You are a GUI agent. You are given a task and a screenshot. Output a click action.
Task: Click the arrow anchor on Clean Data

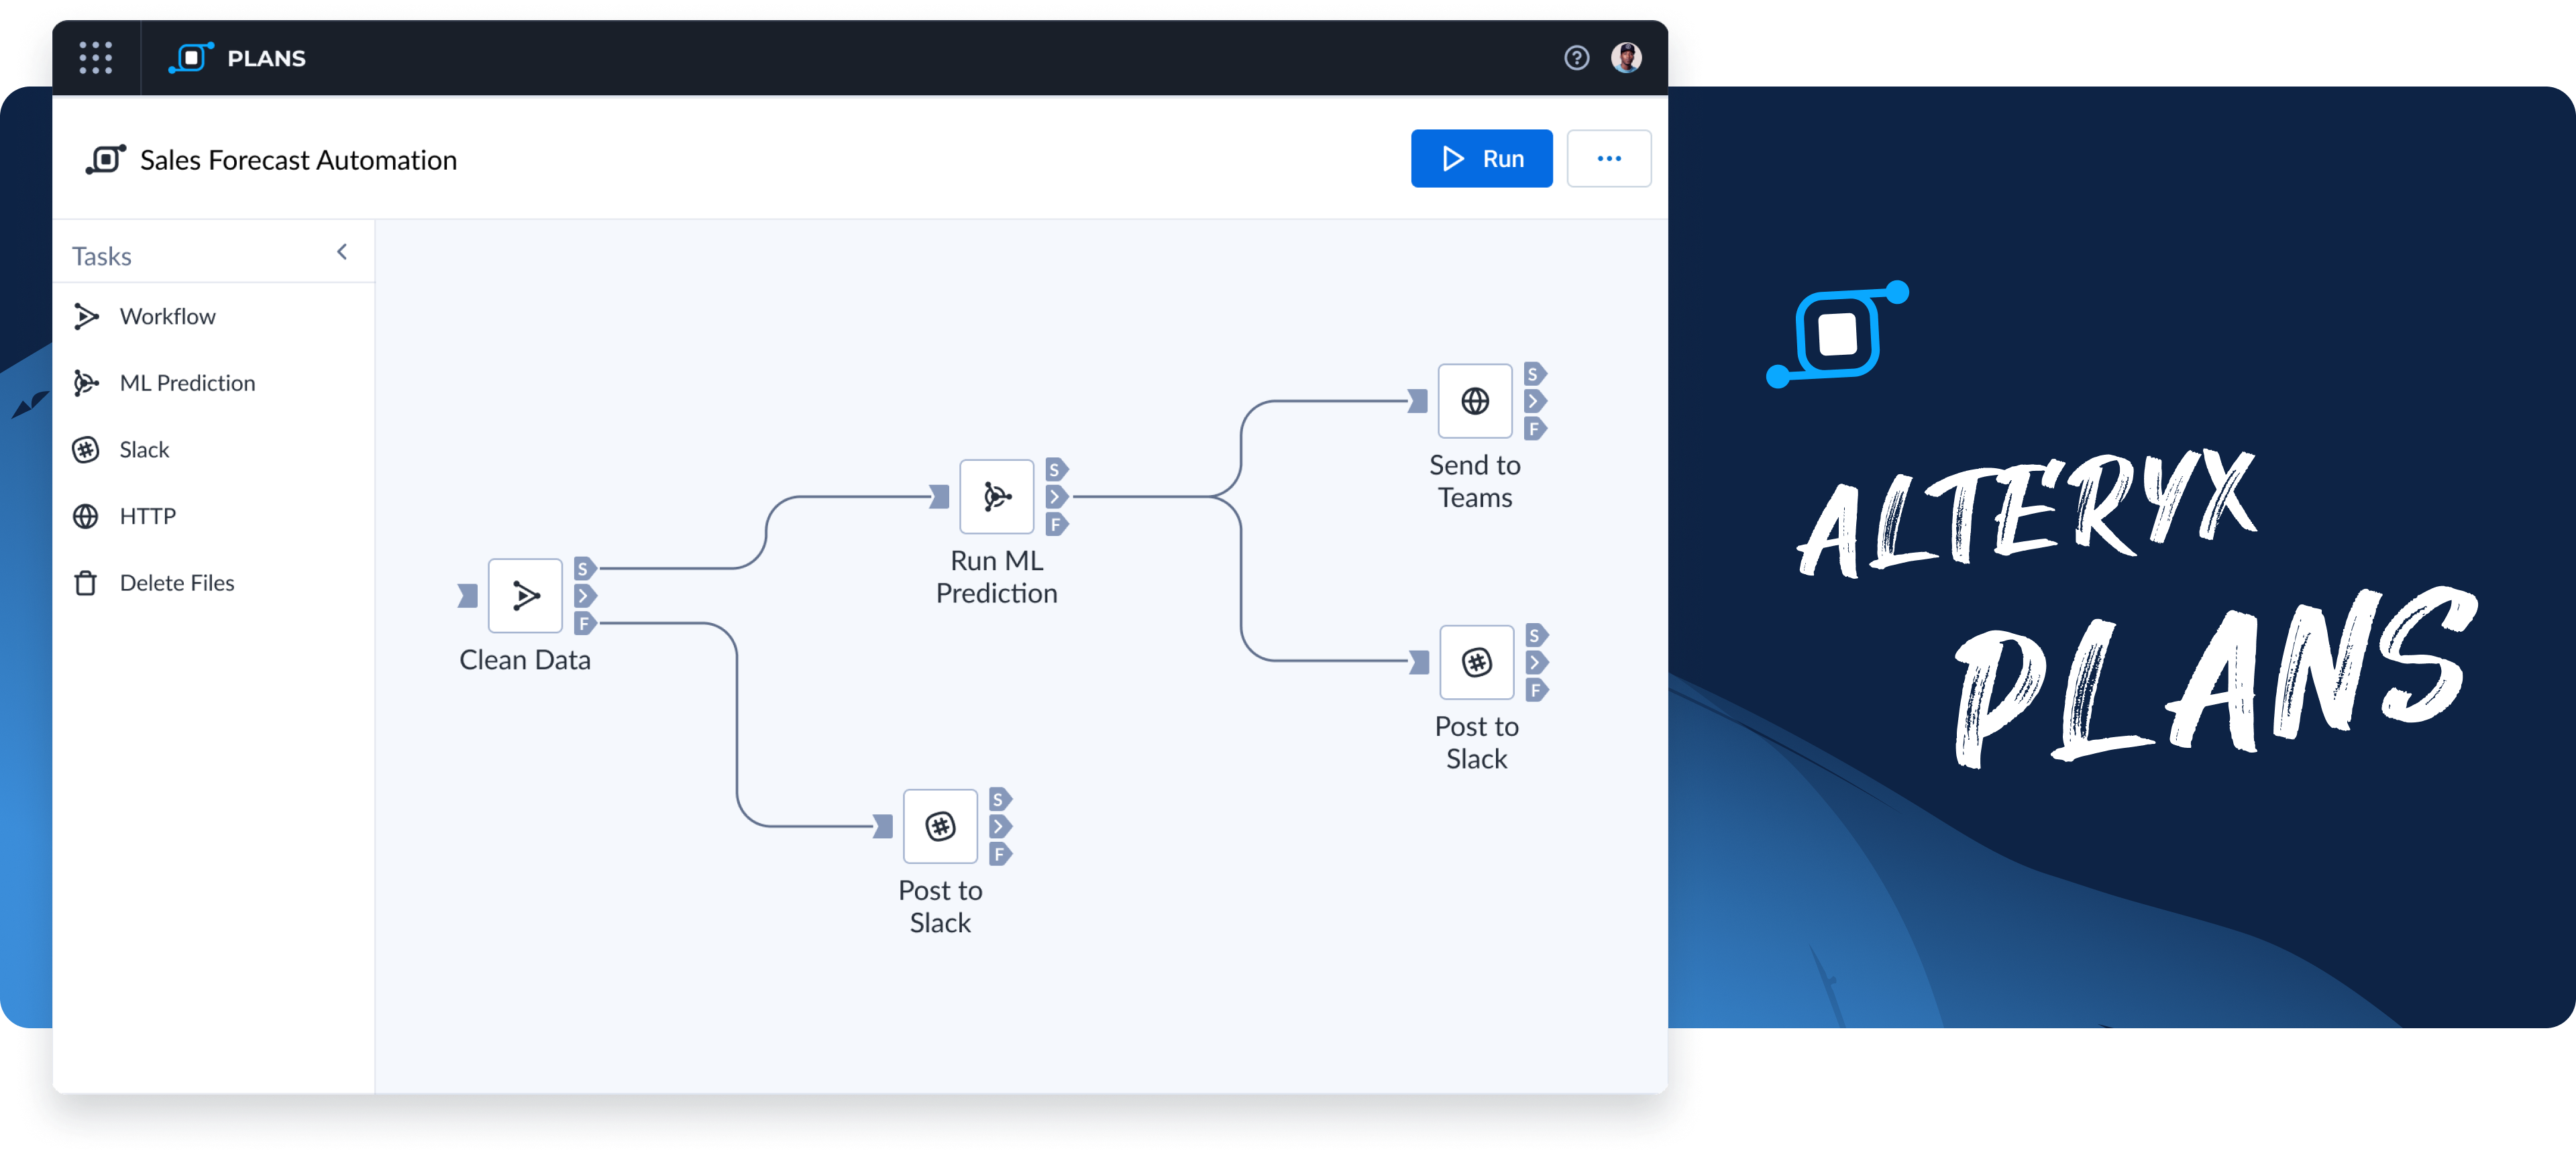[585, 596]
